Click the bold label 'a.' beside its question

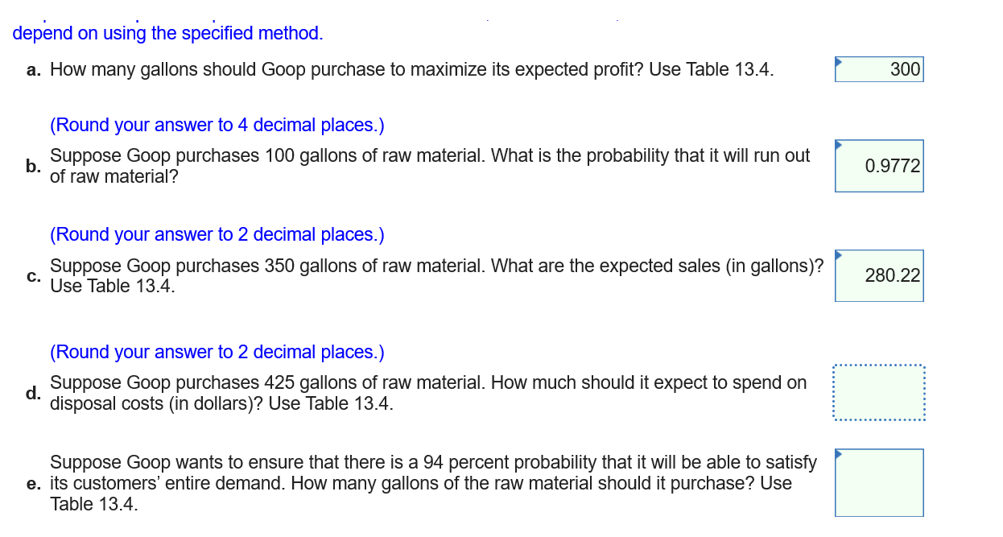33,70
